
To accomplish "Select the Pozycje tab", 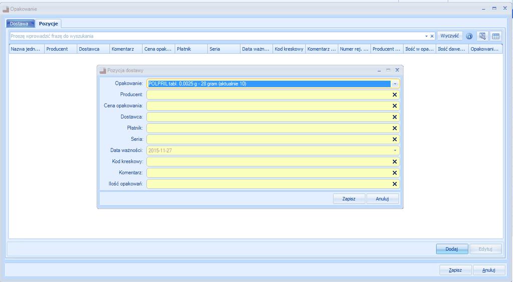I will [49, 24].
